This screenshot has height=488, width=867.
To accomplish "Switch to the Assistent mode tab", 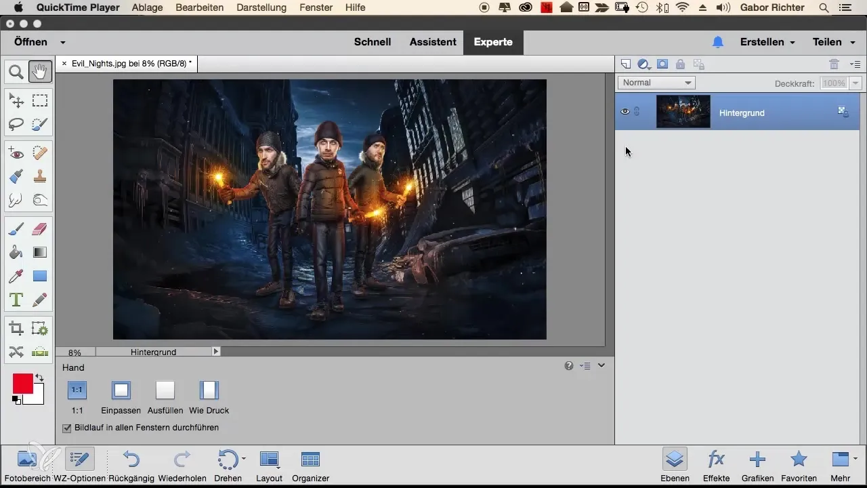I will [433, 42].
